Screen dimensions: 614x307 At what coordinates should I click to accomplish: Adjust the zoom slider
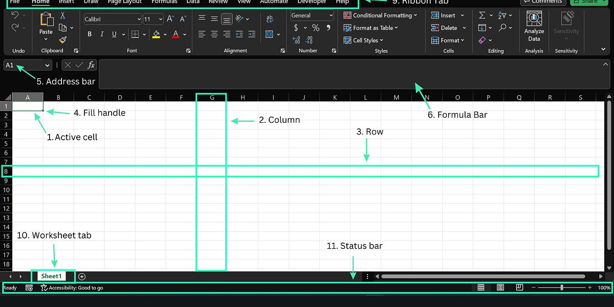pos(561,287)
